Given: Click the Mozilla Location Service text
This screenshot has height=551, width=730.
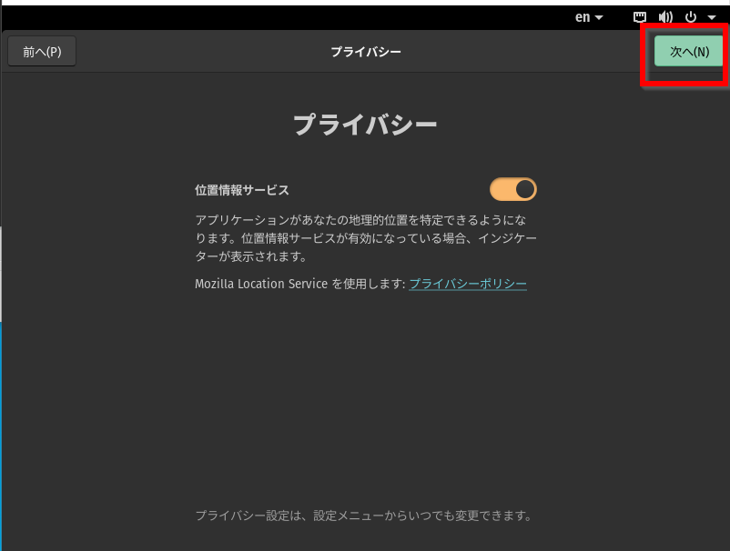Looking at the screenshot, I should [261, 284].
